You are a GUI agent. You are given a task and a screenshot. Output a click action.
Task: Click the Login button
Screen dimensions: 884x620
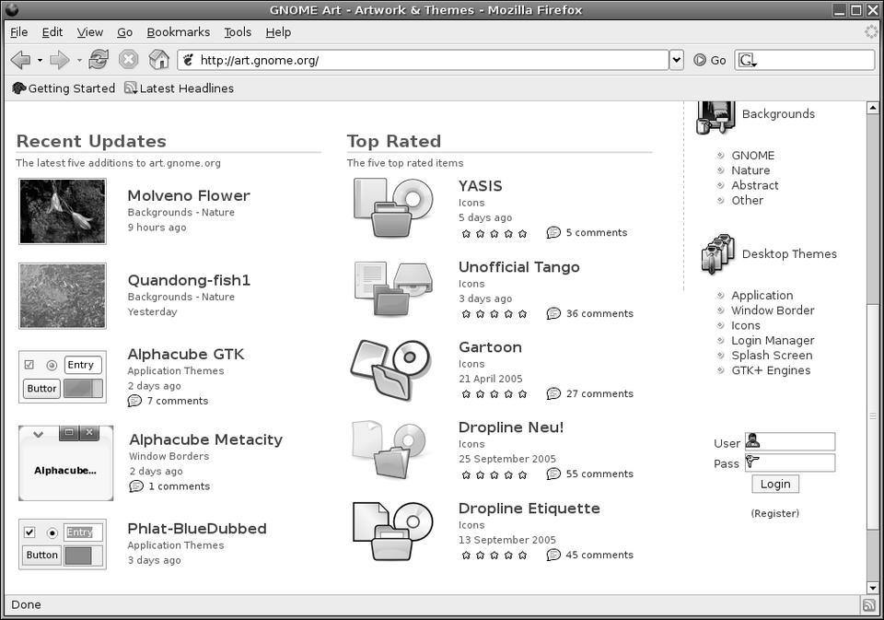[775, 484]
